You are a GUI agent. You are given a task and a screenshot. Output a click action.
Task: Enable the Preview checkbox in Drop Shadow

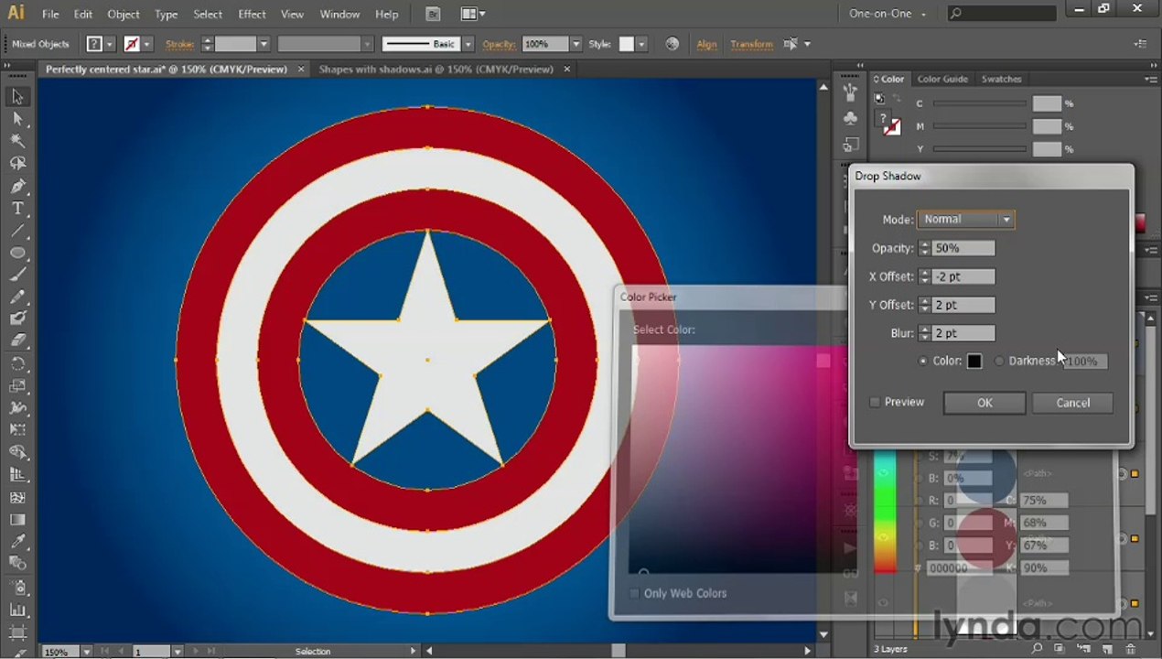875,403
